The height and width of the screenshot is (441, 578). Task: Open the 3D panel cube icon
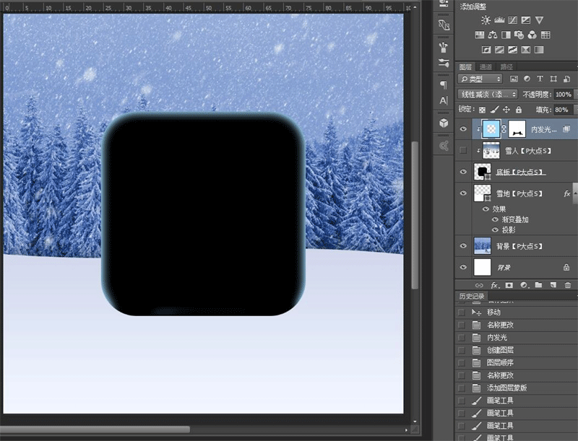click(444, 123)
